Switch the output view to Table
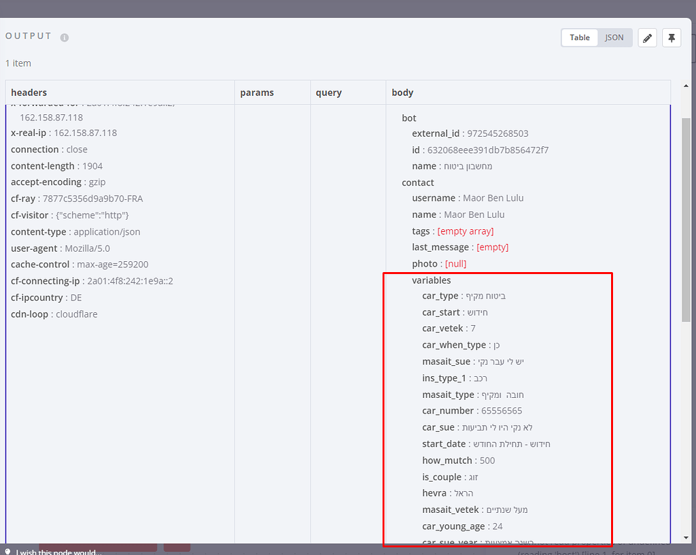The width and height of the screenshot is (696, 555). tap(579, 37)
